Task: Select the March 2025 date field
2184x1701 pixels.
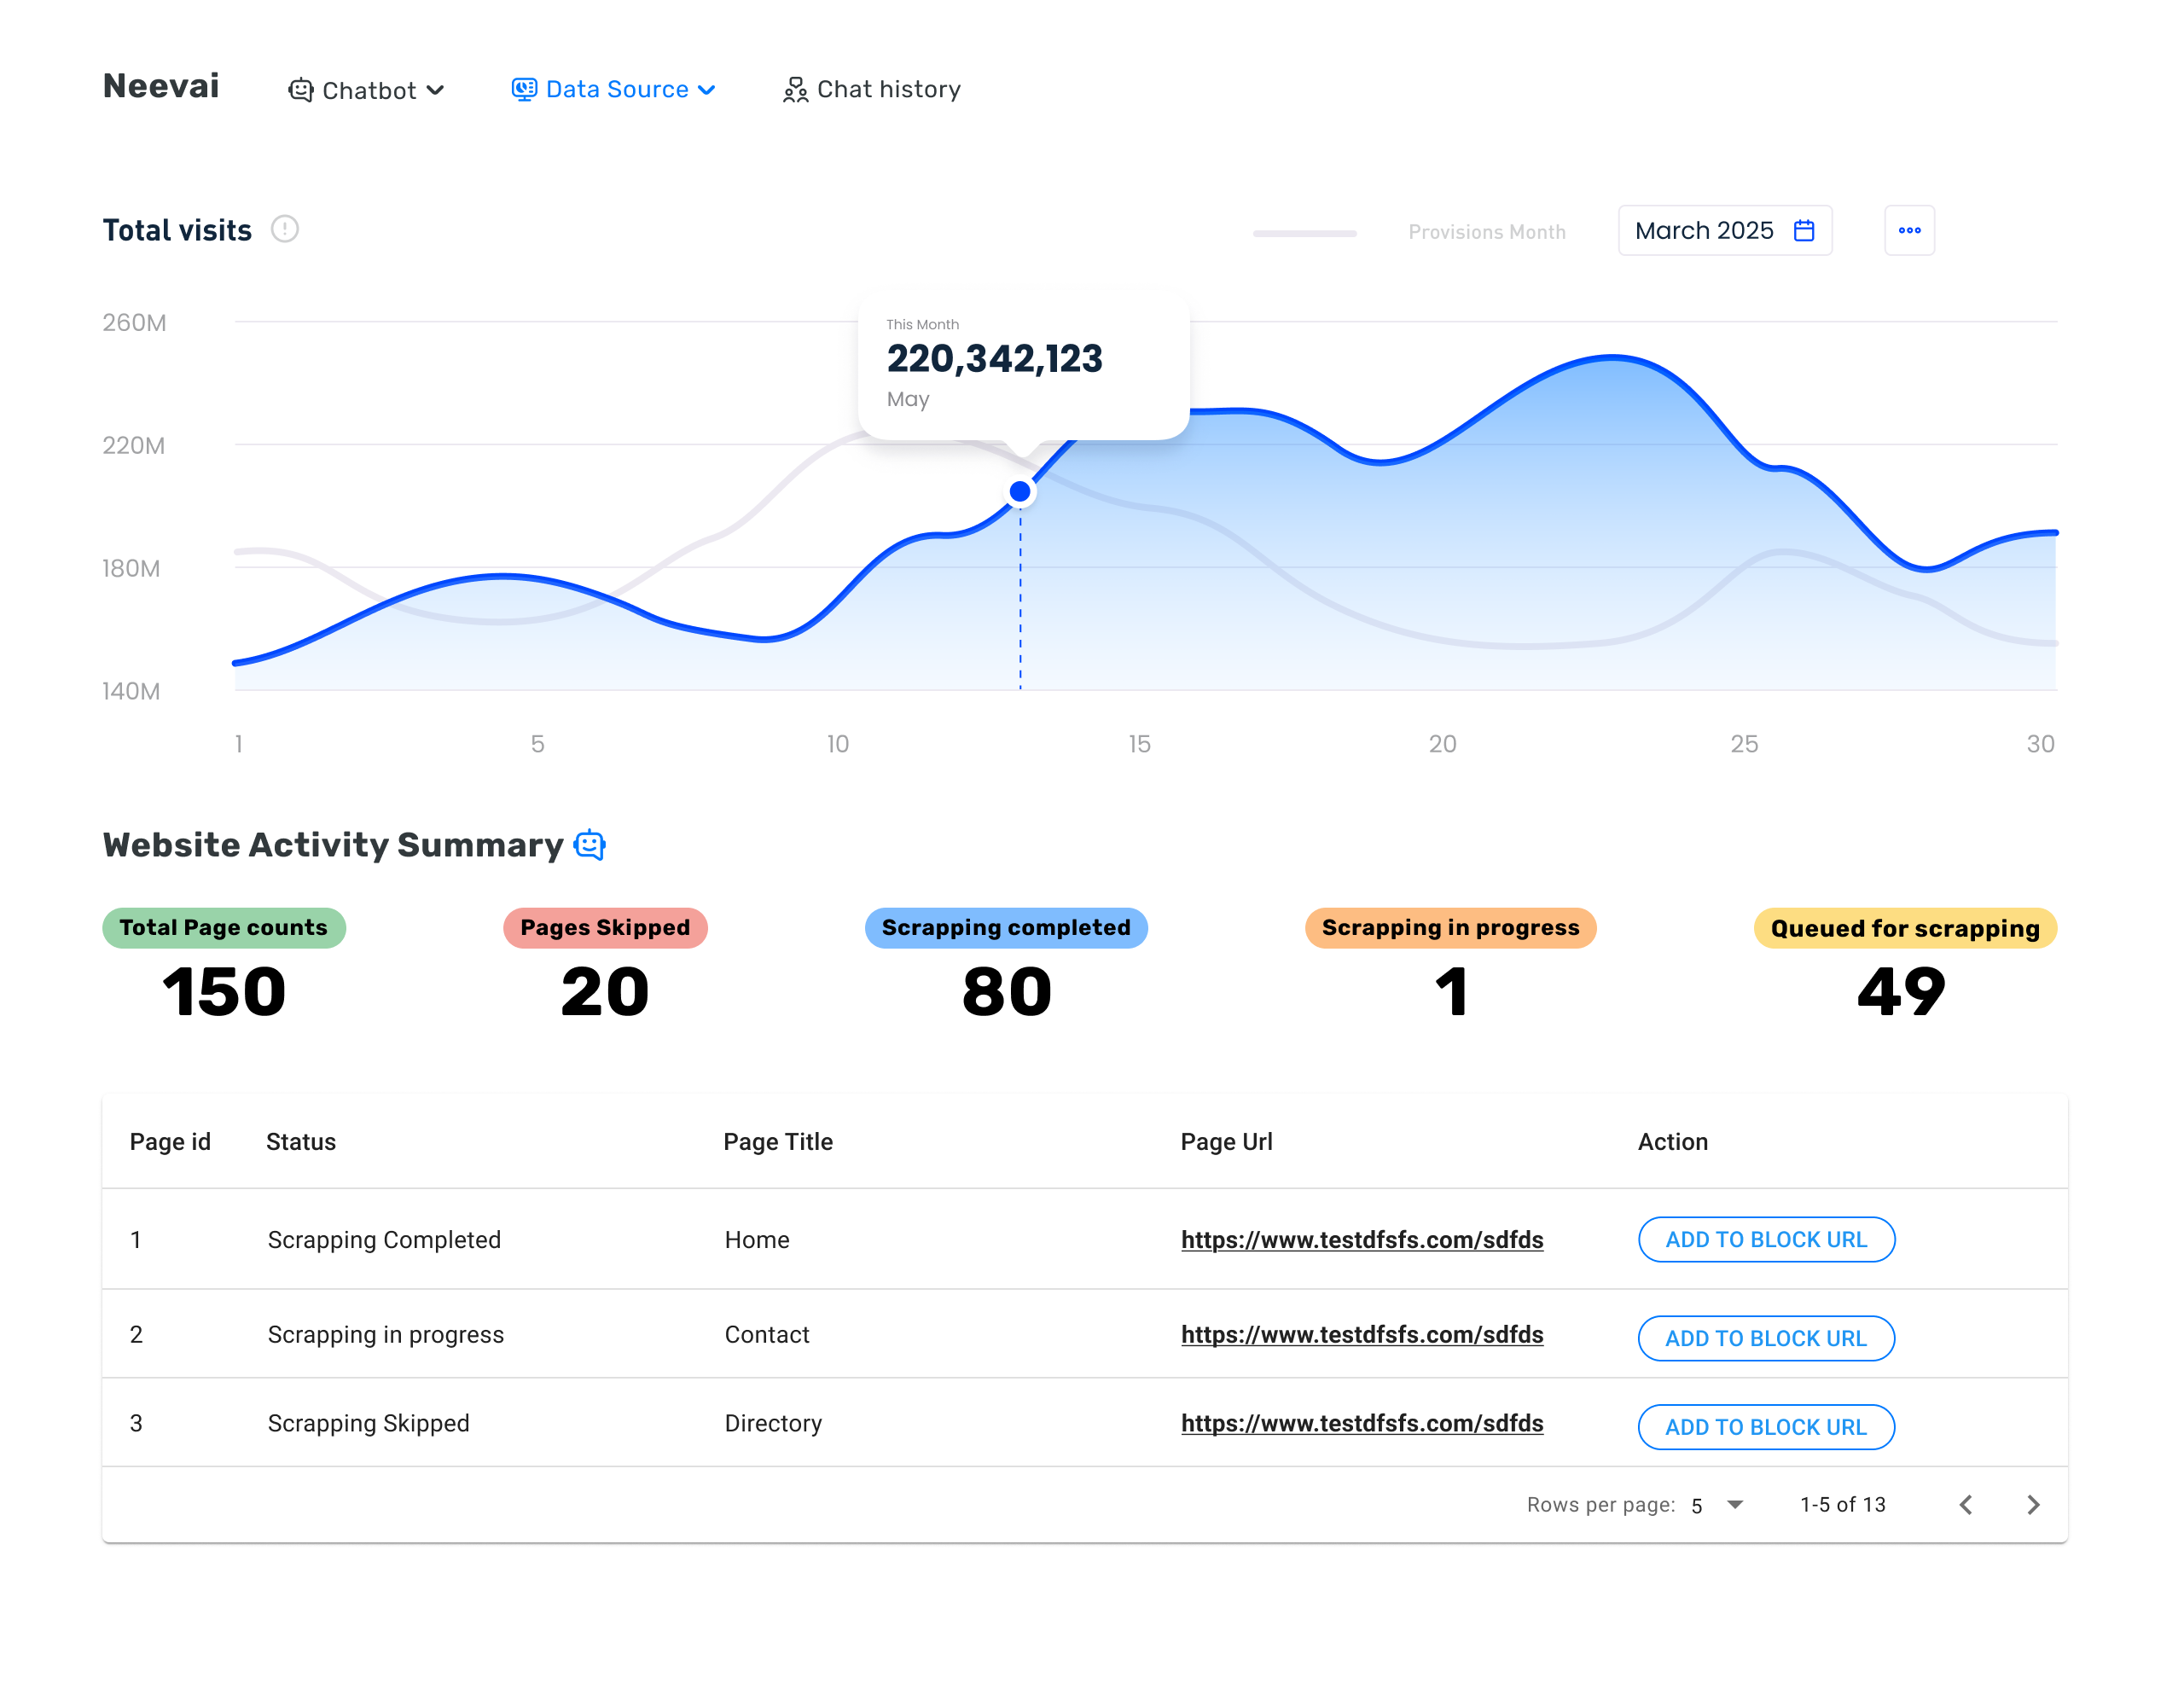Action: [1704, 230]
